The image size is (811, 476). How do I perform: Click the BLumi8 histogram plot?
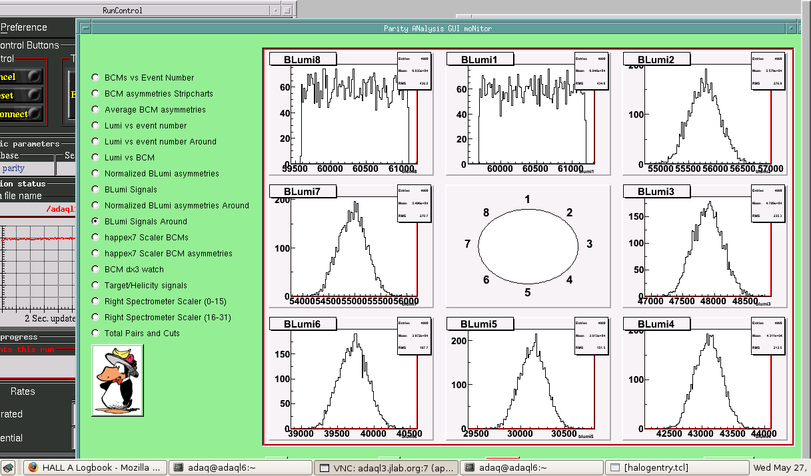click(x=351, y=114)
